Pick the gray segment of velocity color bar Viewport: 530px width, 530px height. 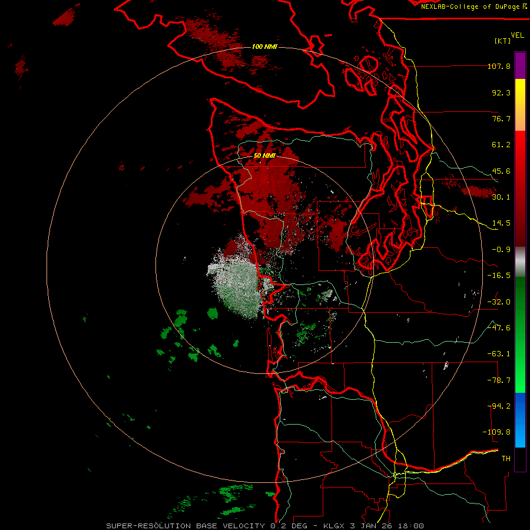(x=520, y=262)
